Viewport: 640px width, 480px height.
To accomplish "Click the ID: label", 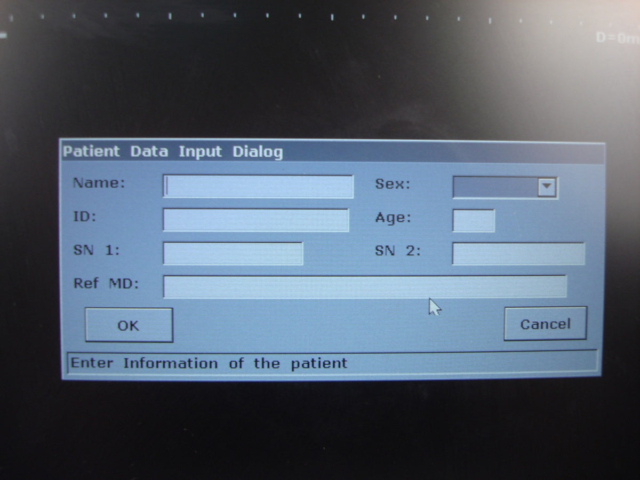I will click(x=84, y=216).
